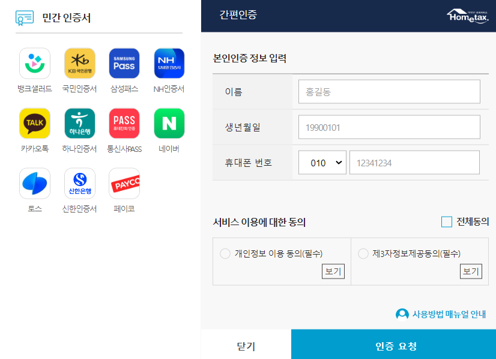This screenshot has height=359, width=496.
Task: Select the Naver authentication icon
Action: 169,123
